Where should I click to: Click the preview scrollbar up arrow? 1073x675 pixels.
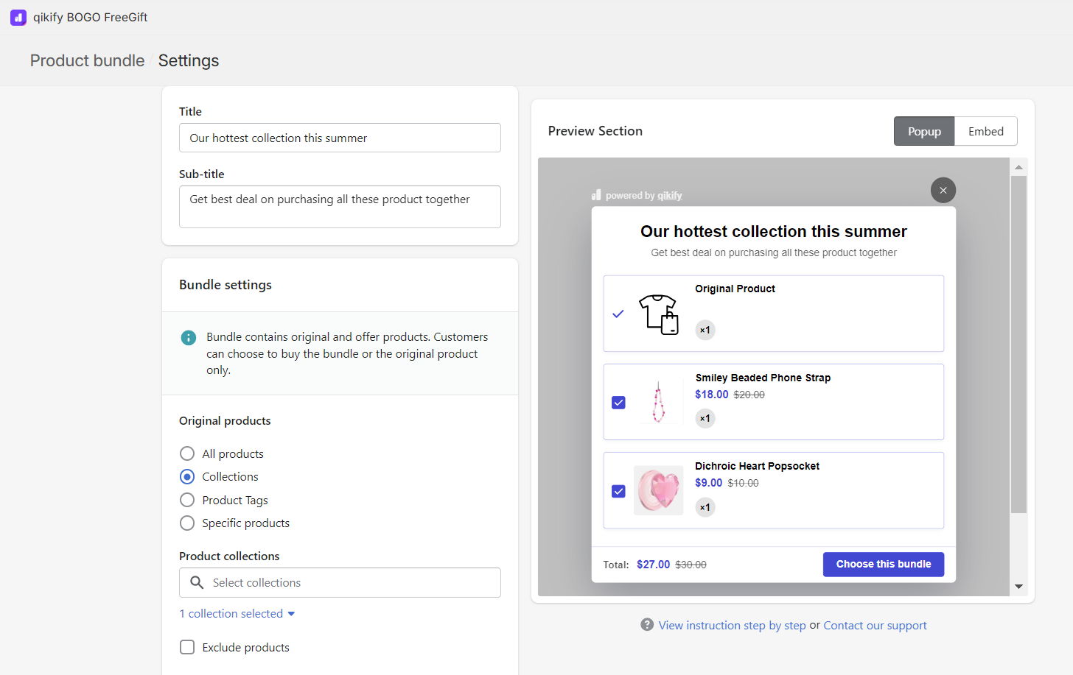(1018, 167)
